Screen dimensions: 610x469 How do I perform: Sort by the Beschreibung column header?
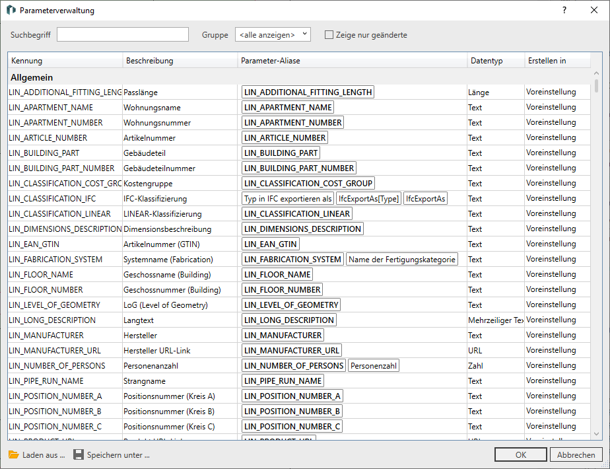coord(180,61)
